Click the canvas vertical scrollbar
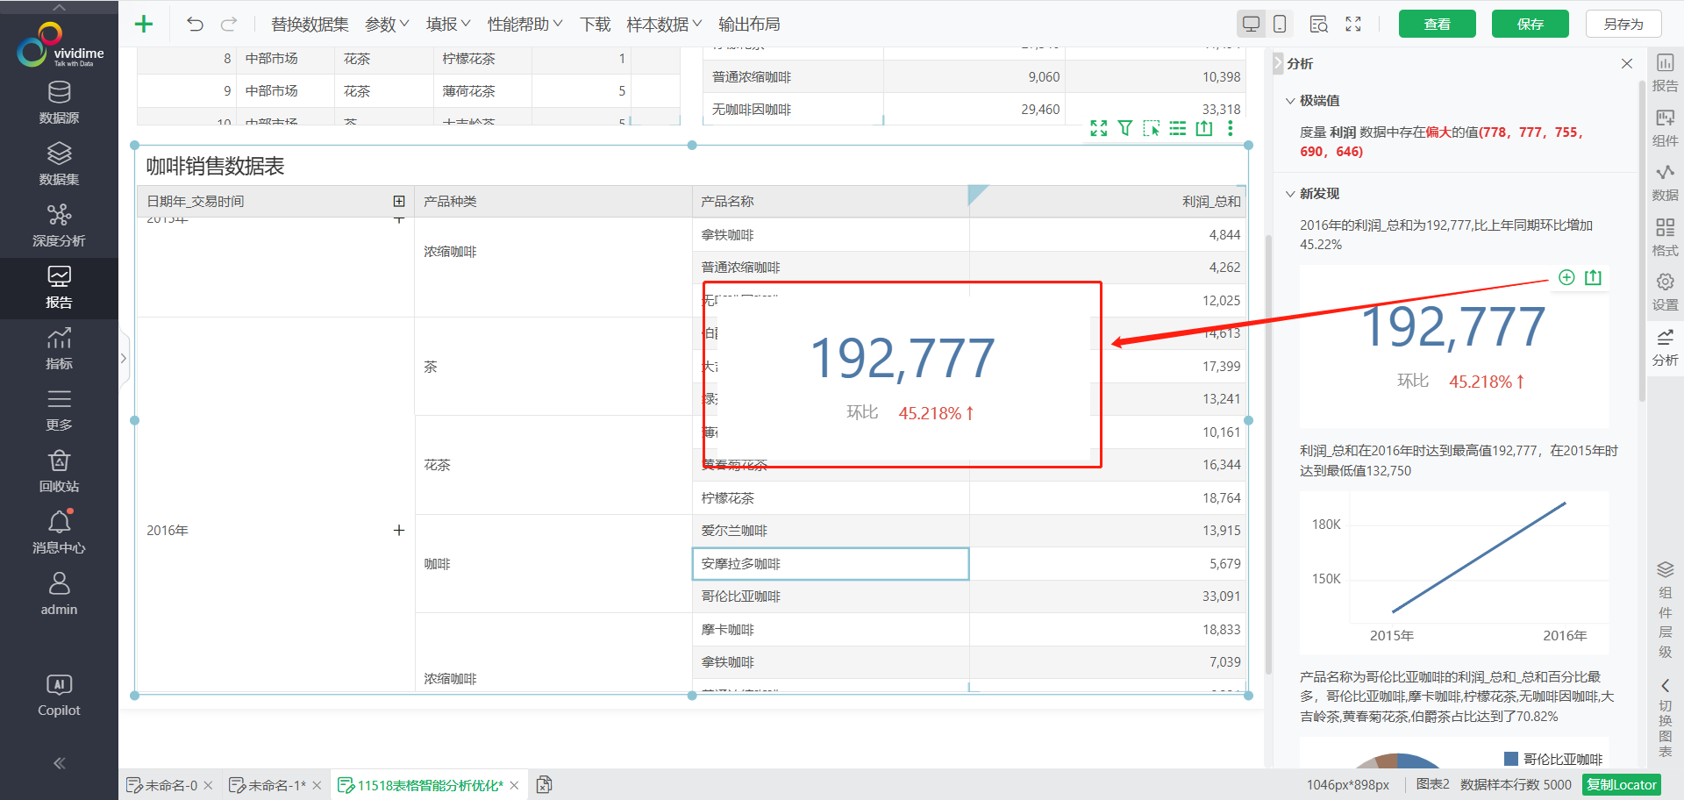 [1267, 454]
